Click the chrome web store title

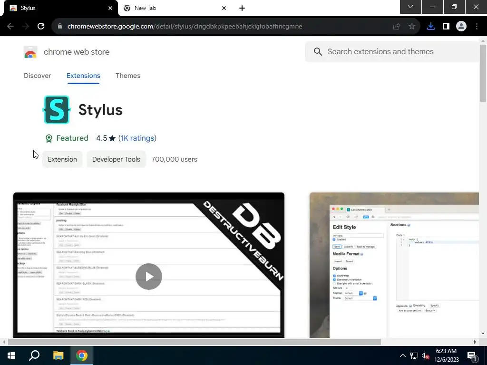(x=77, y=52)
